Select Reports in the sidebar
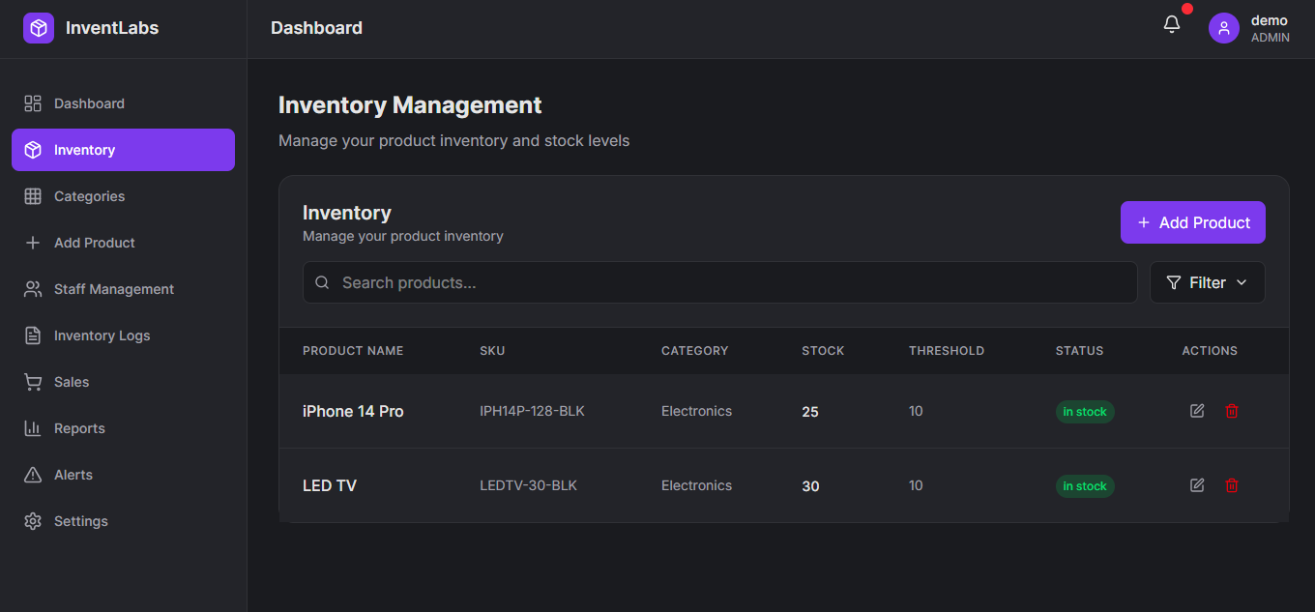The image size is (1315, 612). pyautogui.click(x=79, y=428)
